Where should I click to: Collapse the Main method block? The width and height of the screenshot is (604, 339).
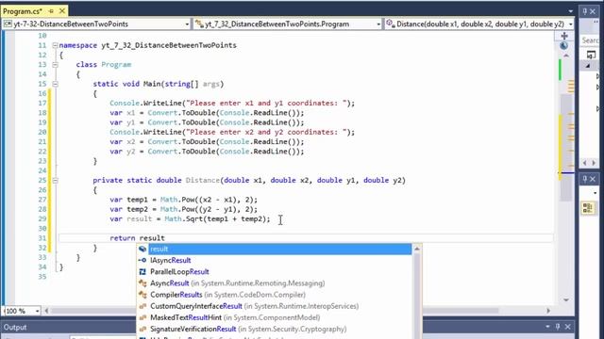click(x=55, y=84)
